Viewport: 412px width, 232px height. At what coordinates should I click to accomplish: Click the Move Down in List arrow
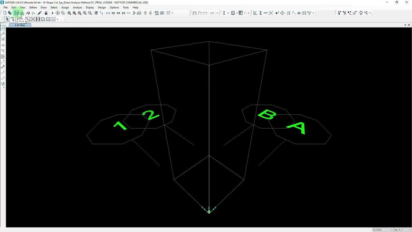pos(150,13)
